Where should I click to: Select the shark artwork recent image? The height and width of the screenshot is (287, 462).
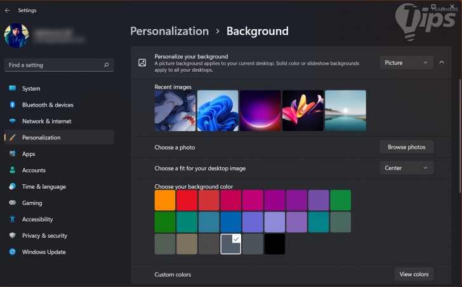(175, 111)
